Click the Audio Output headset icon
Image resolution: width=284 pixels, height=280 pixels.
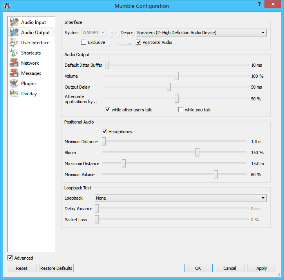(x=14, y=32)
